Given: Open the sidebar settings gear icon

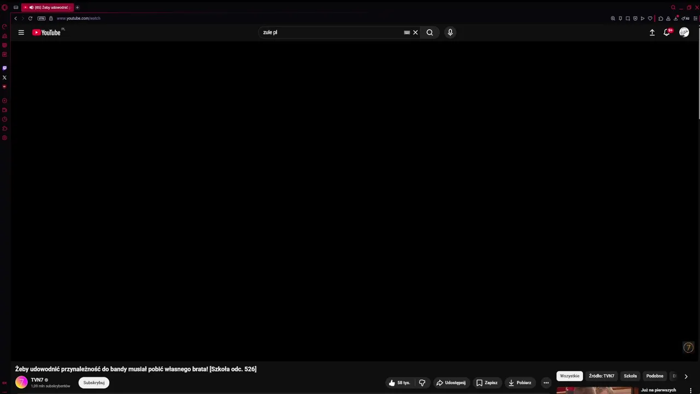Looking at the screenshot, I should pos(4,138).
